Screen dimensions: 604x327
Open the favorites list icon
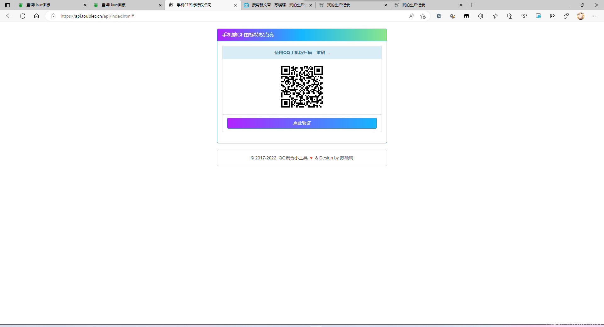coord(496,16)
